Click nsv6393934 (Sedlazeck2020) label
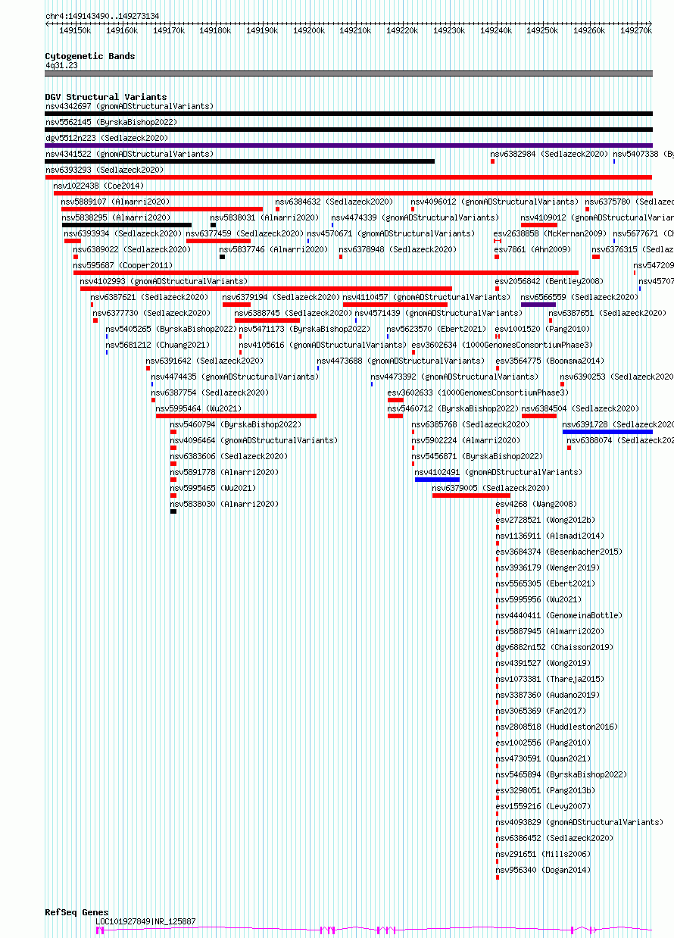The width and height of the screenshot is (674, 938). pos(123,233)
